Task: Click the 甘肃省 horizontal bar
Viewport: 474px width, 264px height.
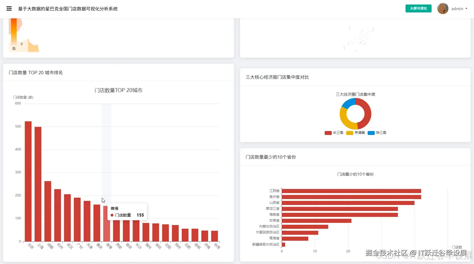Action: (x=316, y=221)
